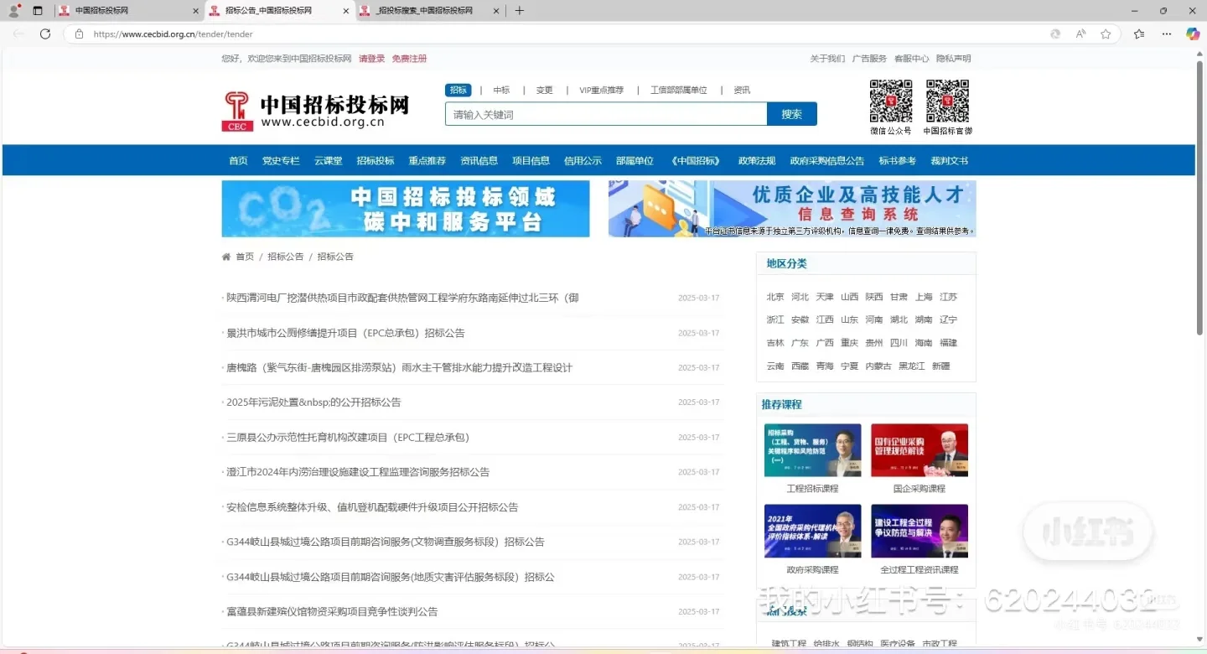Click the 微信公众号 QR code
Viewport: 1207px width, 654px height.
[x=891, y=101]
